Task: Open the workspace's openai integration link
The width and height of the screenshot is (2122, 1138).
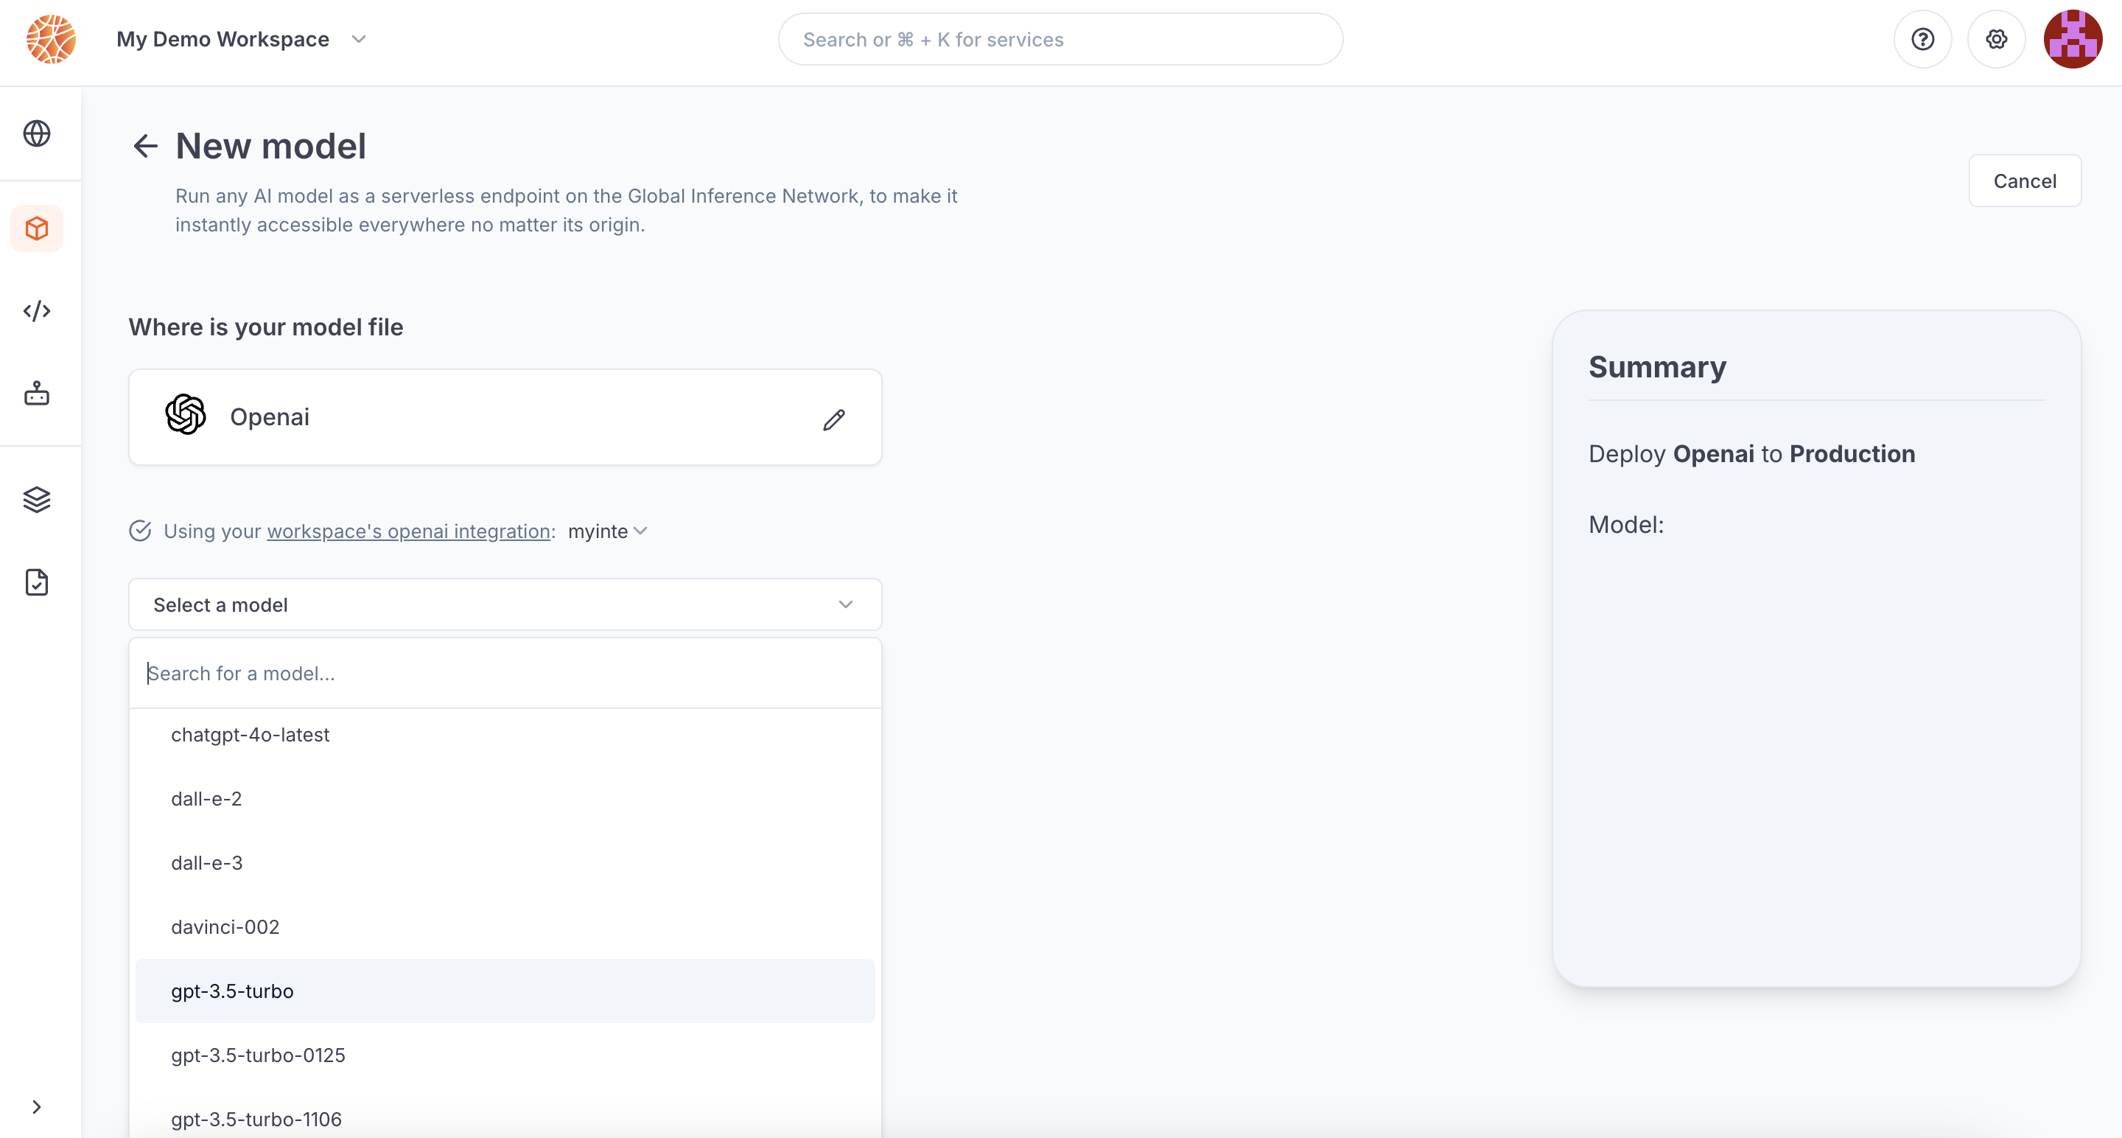Action: coord(409,531)
